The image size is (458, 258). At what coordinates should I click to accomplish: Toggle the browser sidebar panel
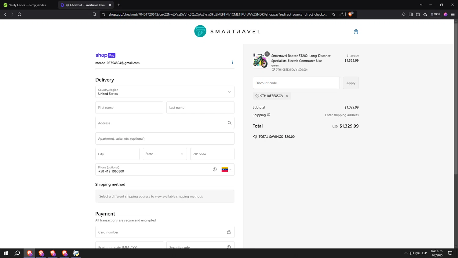(411, 14)
